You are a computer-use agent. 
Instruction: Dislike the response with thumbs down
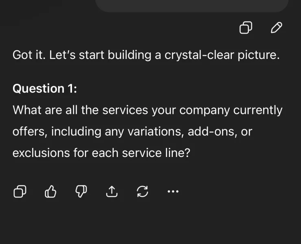click(81, 191)
